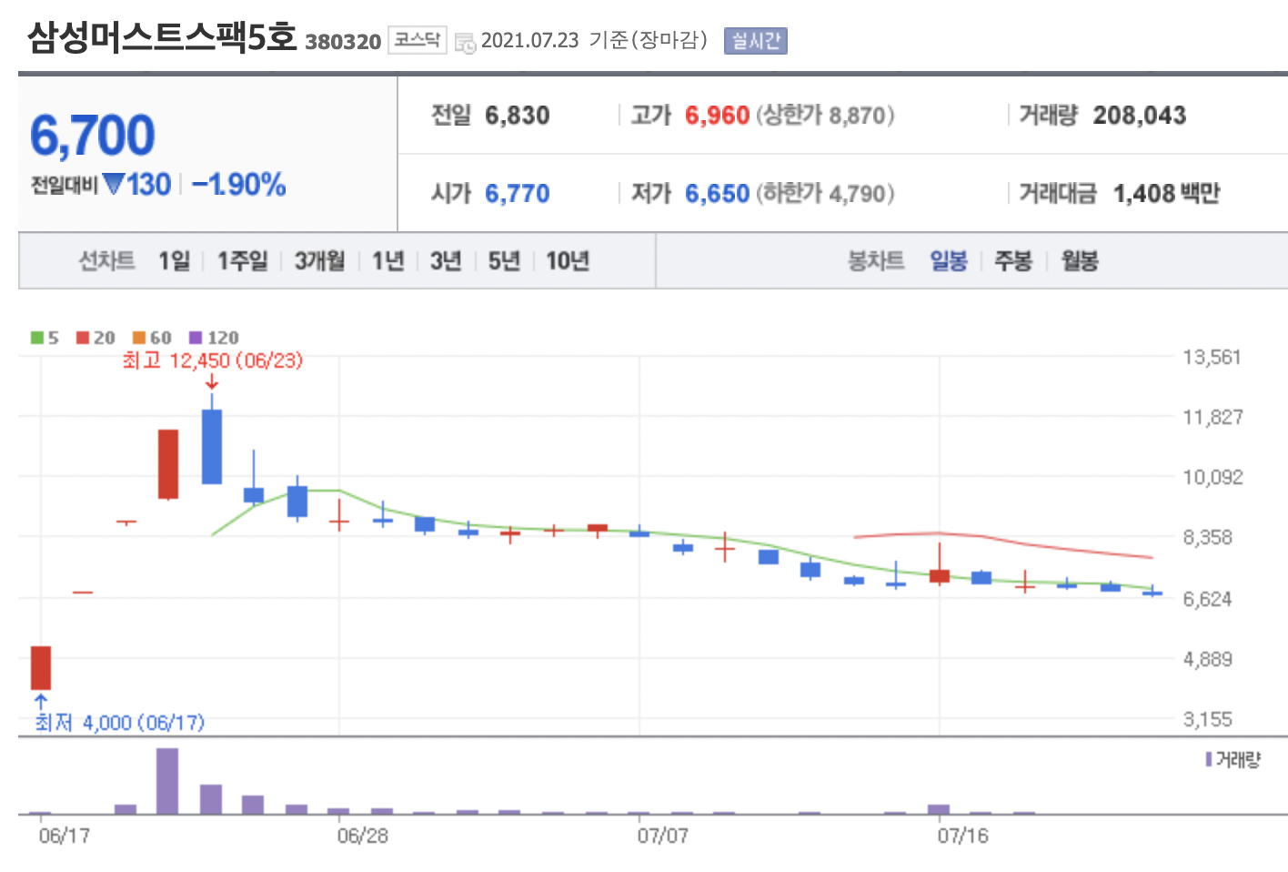Click the 전일 value 6,830
Screen dimensions: 1288x872
[518, 116]
